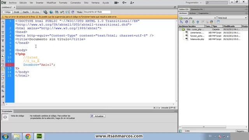Click the Actualizar button
Viewport: 249px width, 140px height.
pyautogui.click(x=98, y=116)
